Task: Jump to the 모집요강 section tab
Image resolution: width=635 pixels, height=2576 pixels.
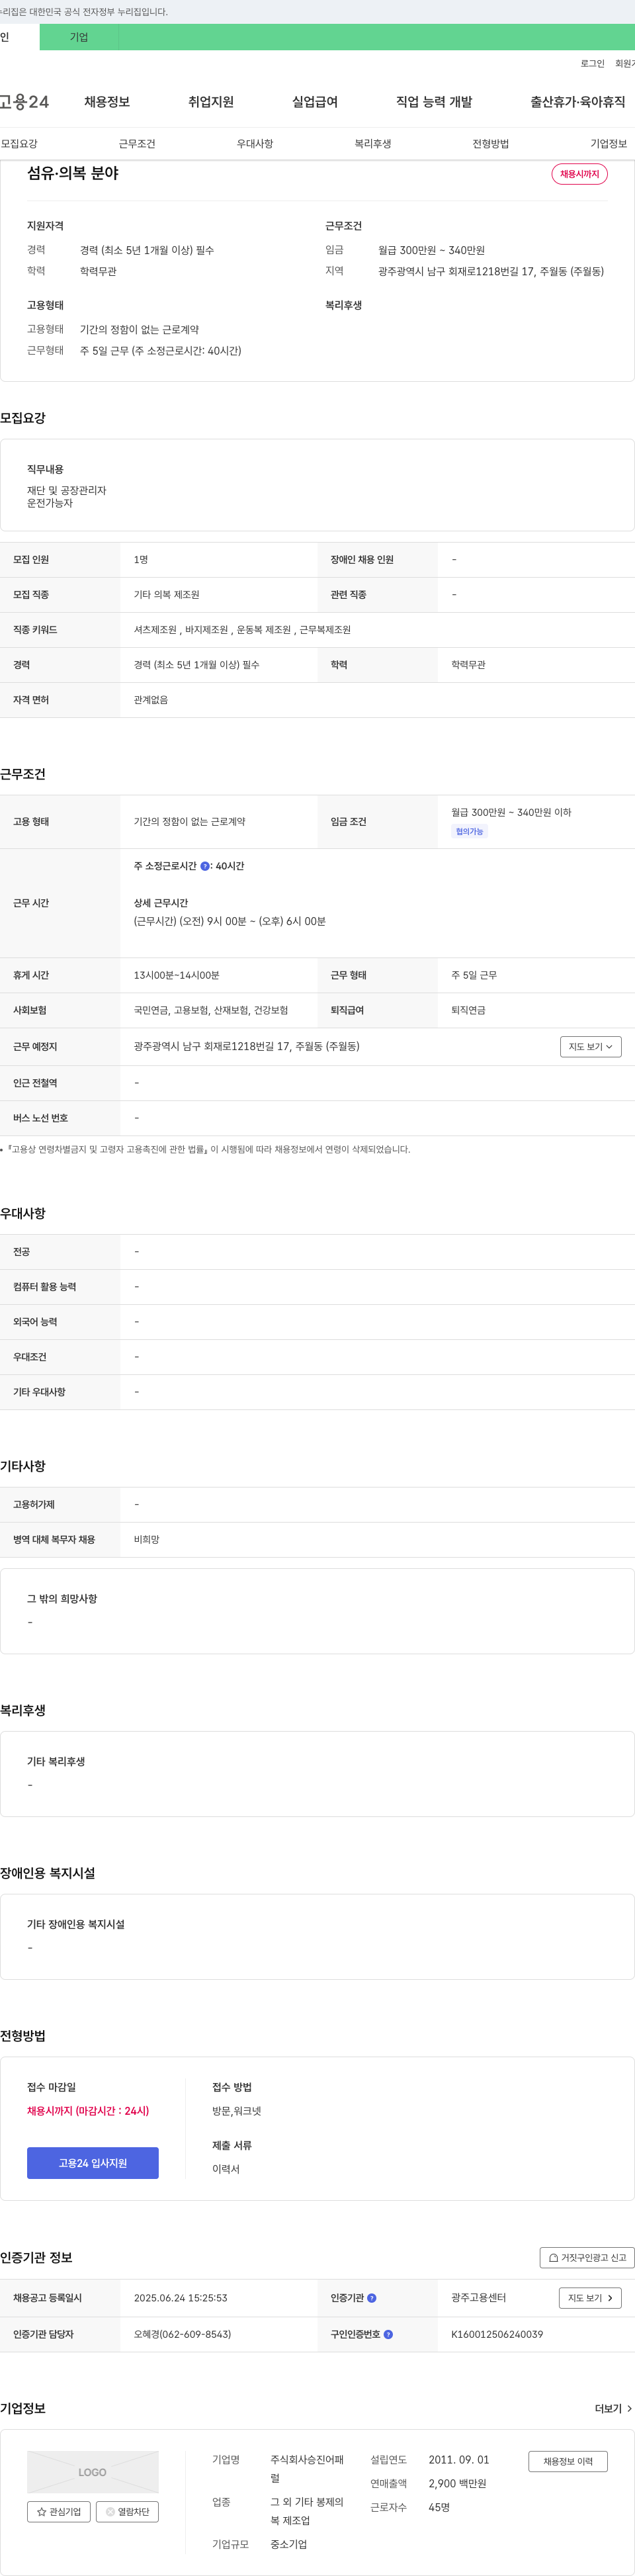Action: click(x=20, y=144)
